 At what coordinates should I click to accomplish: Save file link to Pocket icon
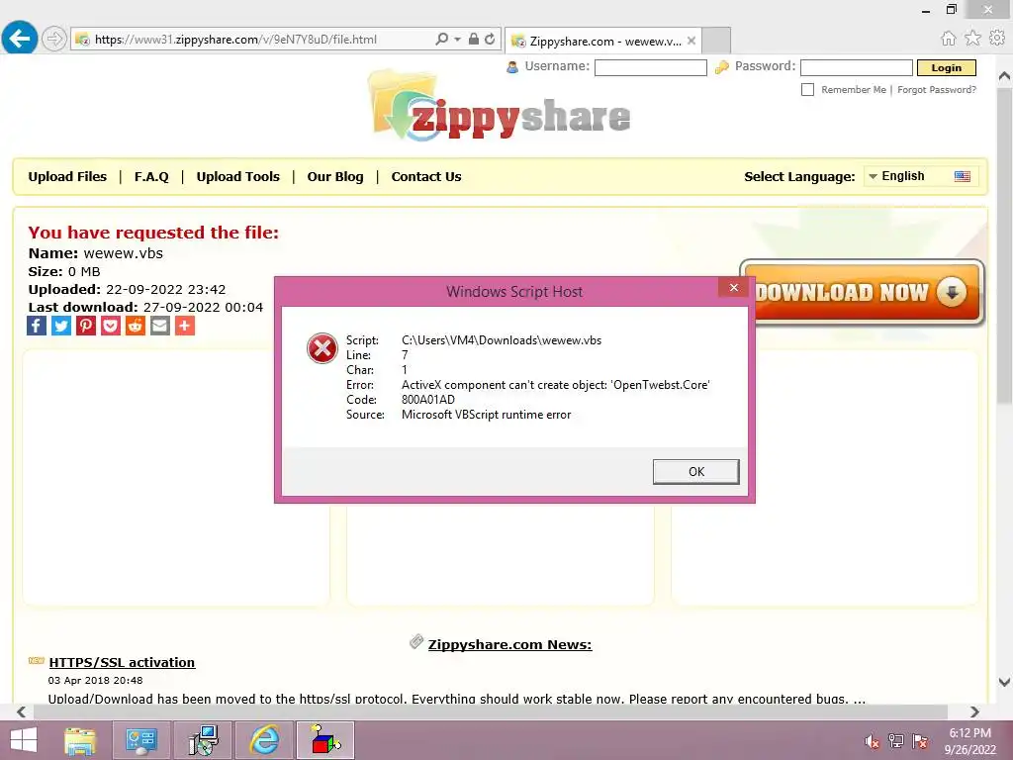pos(111,325)
